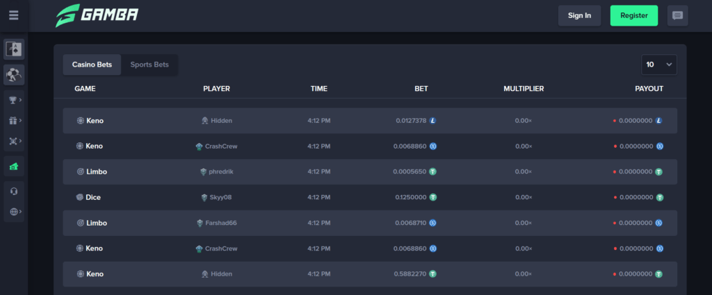Click the green house sidebar icon

tap(14, 167)
